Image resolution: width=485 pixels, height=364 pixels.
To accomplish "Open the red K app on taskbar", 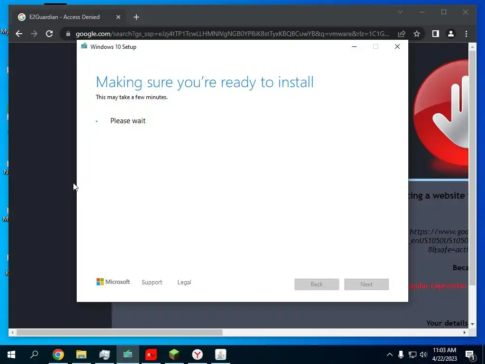I will [x=151, y=355].
